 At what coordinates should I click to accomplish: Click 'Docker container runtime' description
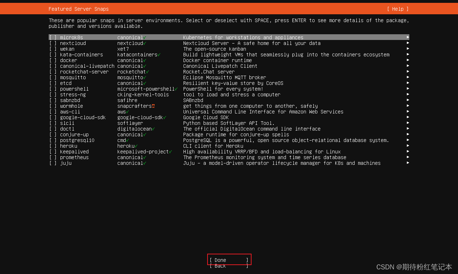click(x=218, y=60)
